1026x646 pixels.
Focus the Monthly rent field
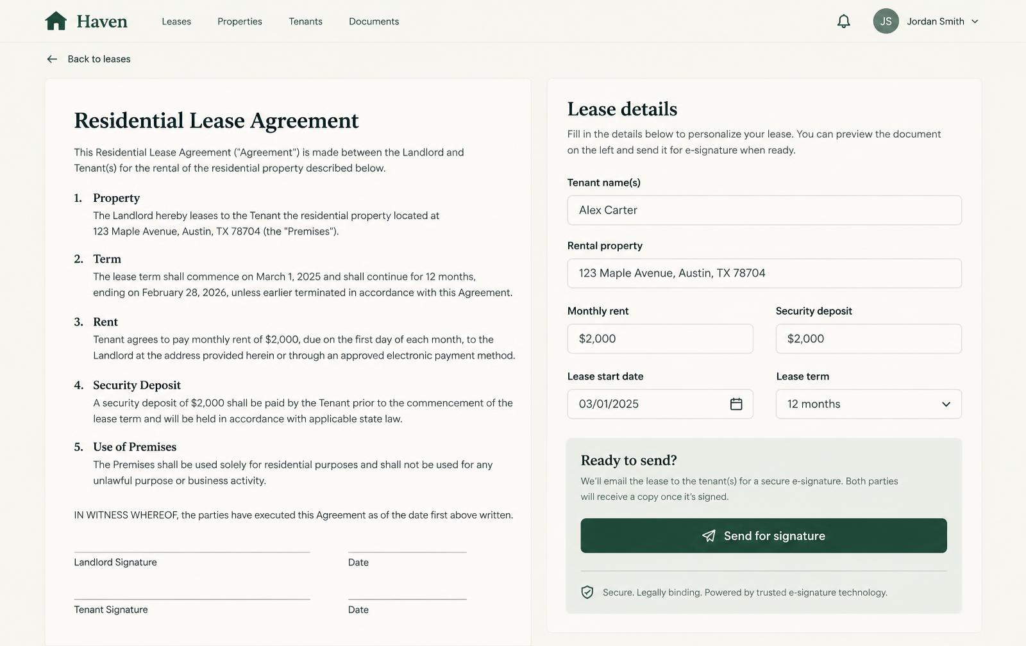[660, 338]
